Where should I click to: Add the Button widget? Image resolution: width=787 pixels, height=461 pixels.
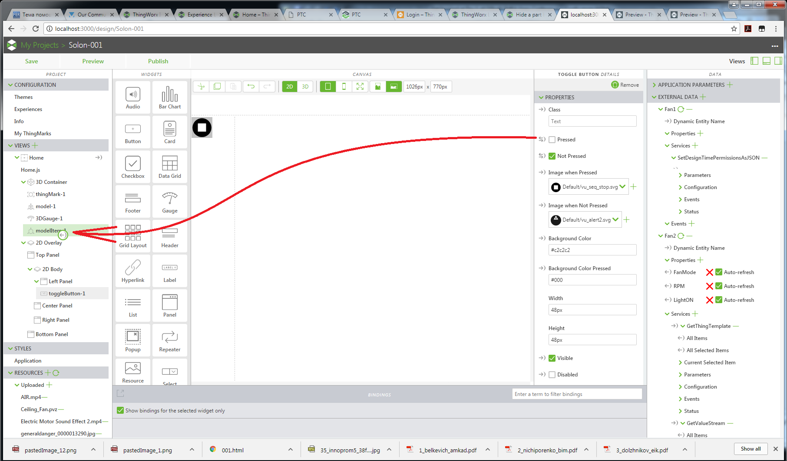coord(133,132)
